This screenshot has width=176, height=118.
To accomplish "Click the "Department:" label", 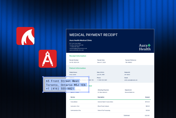I will tap(128, 90).
